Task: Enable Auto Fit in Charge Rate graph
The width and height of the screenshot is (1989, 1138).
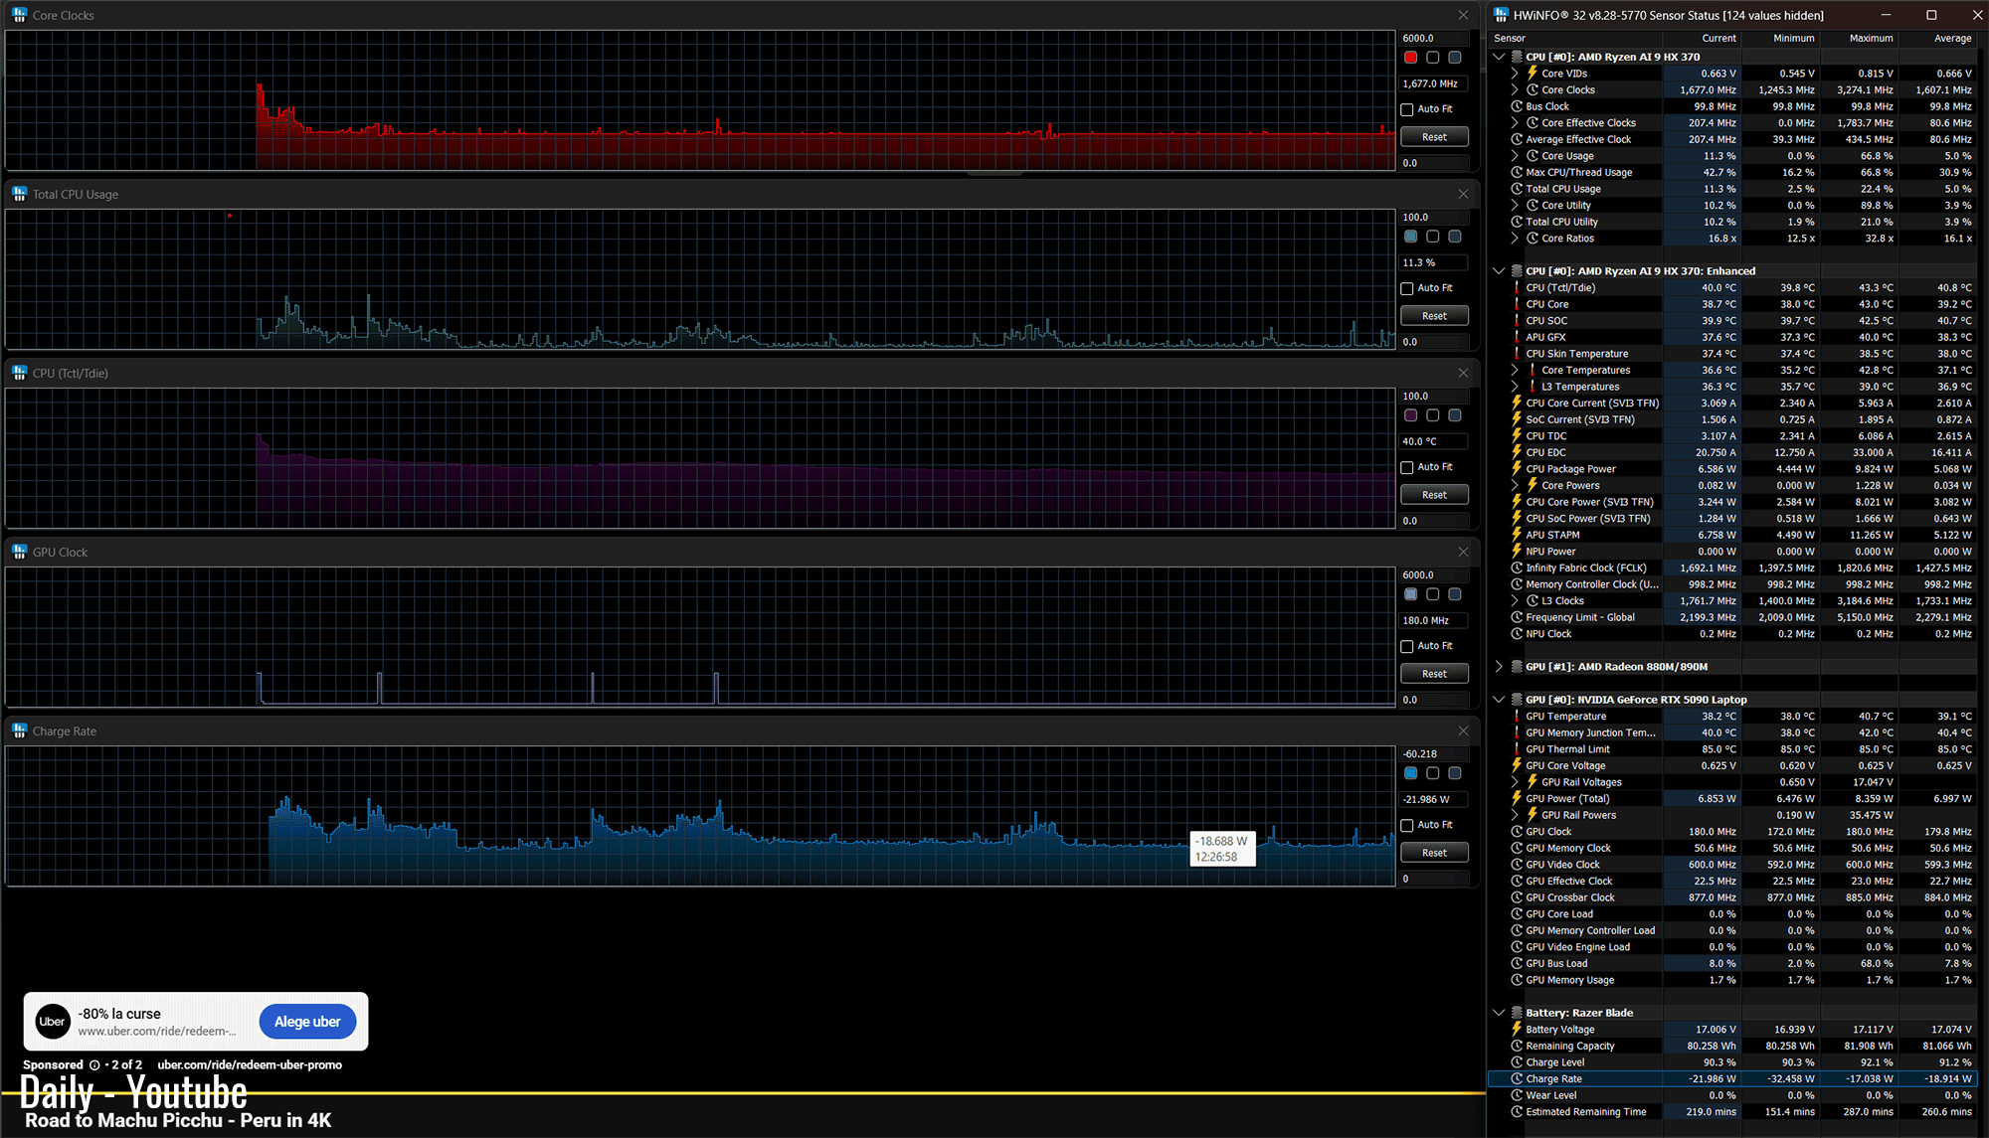Action: pyautogui.click(x=1407, y=825)
